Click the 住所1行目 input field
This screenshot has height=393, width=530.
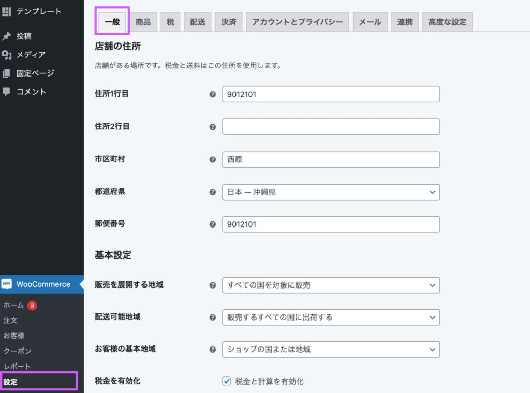click(331, 94)
